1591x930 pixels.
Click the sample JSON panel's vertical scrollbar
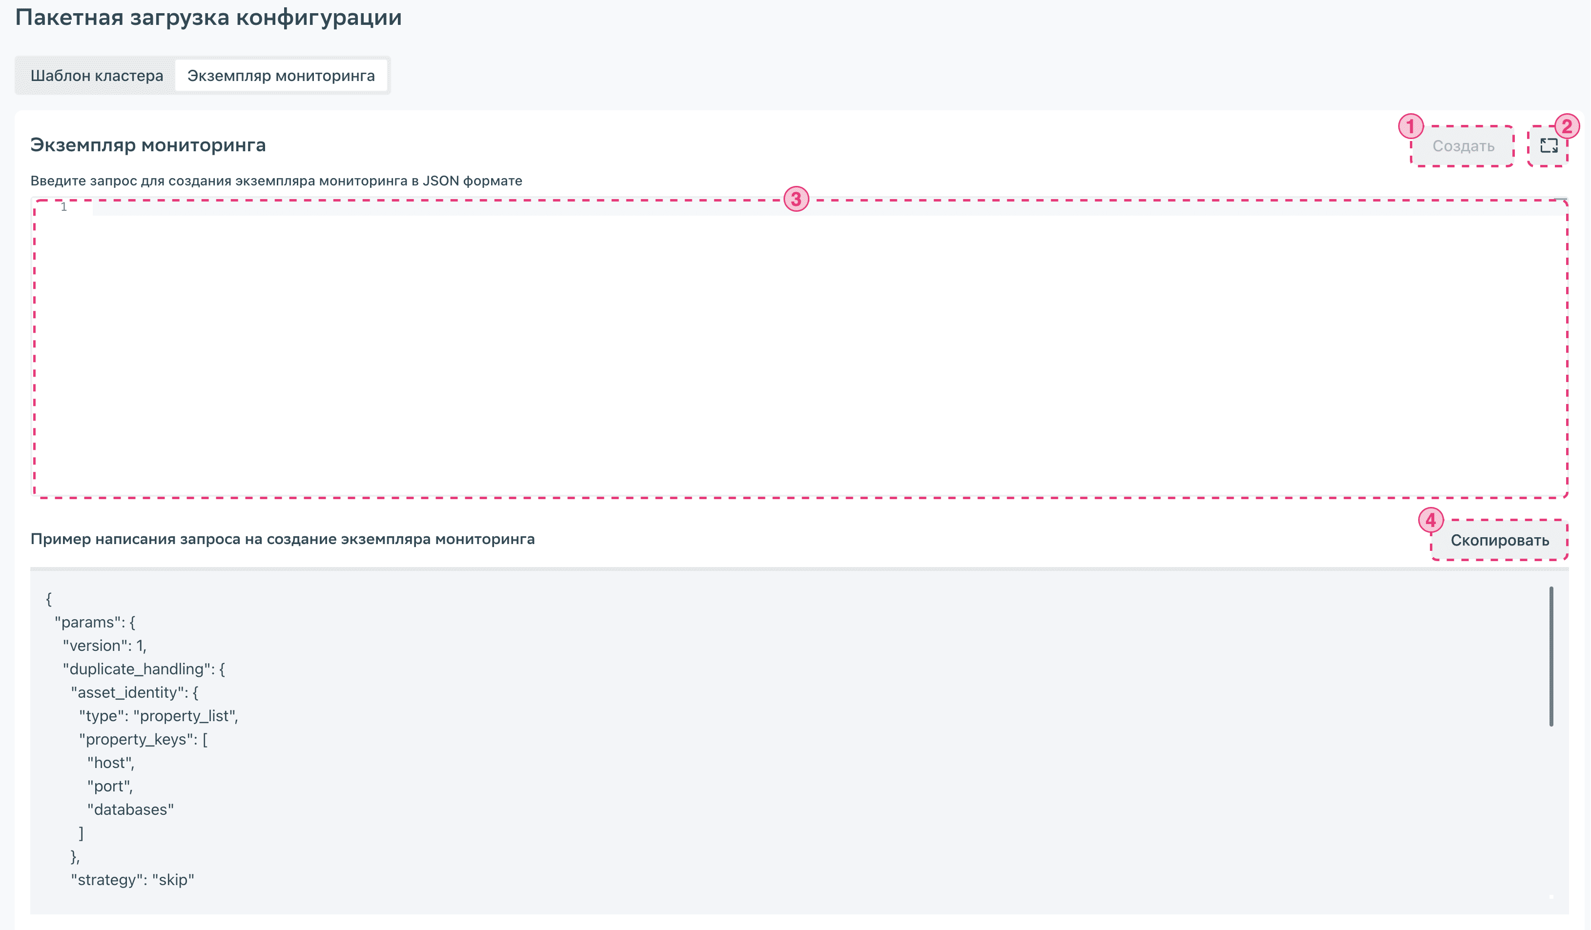[x=1550, y=656]
